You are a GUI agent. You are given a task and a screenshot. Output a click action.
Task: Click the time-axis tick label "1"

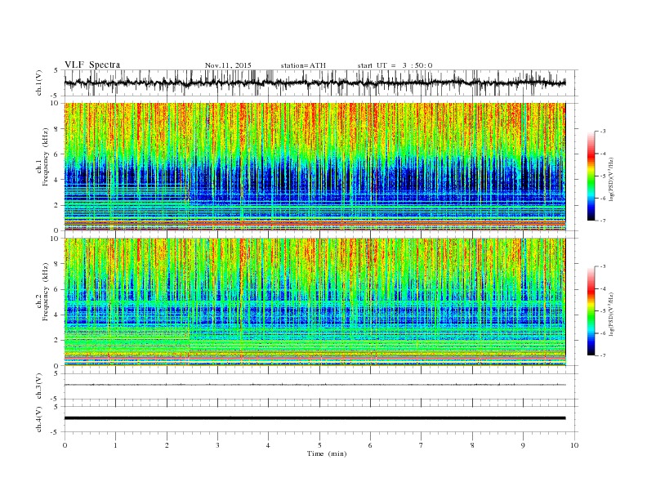pos(115,445)
